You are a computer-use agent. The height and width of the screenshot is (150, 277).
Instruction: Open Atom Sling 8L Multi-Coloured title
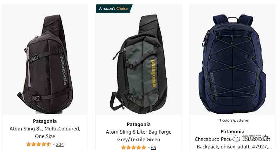(45, 132)
